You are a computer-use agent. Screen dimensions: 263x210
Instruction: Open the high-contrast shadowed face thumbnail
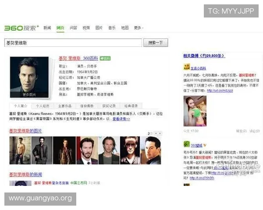[x=130, y=150]
